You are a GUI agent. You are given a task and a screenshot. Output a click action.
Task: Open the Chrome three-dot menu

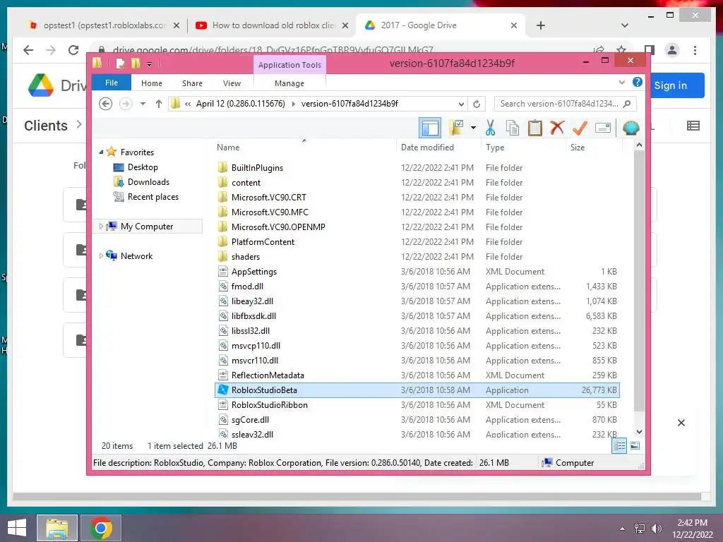[695, 50]
